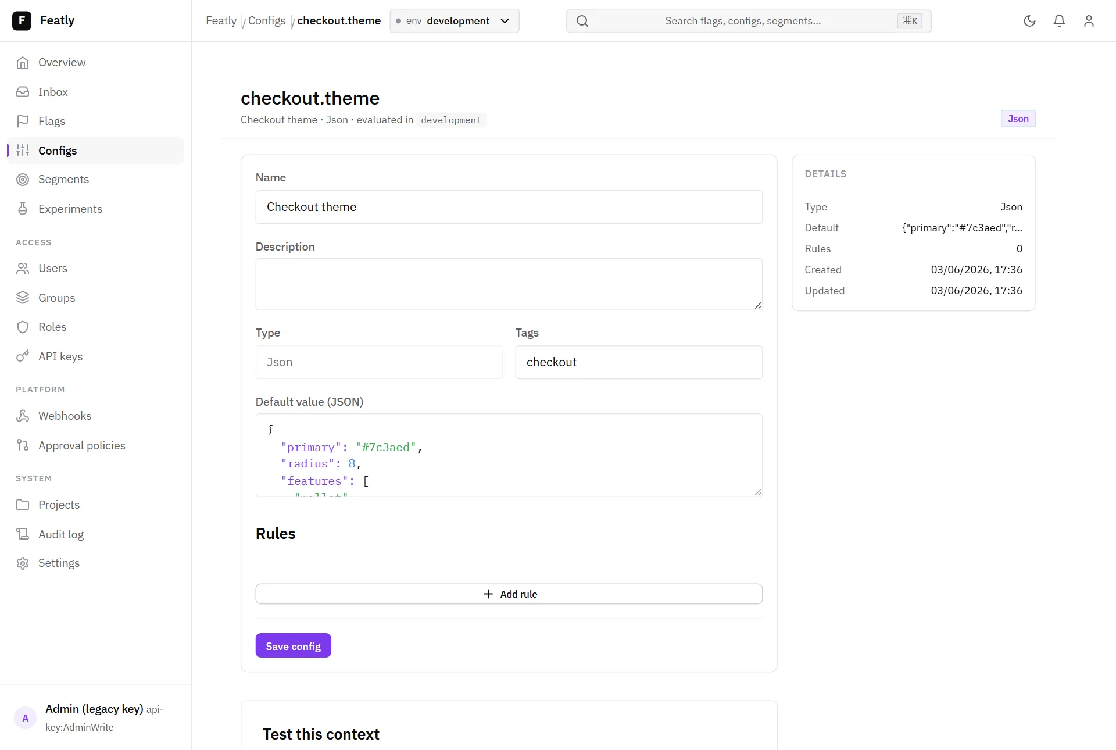This screenshot has height=750, width=1116.
Task: Click the Featly logo icon
Action: click(22, 21)
